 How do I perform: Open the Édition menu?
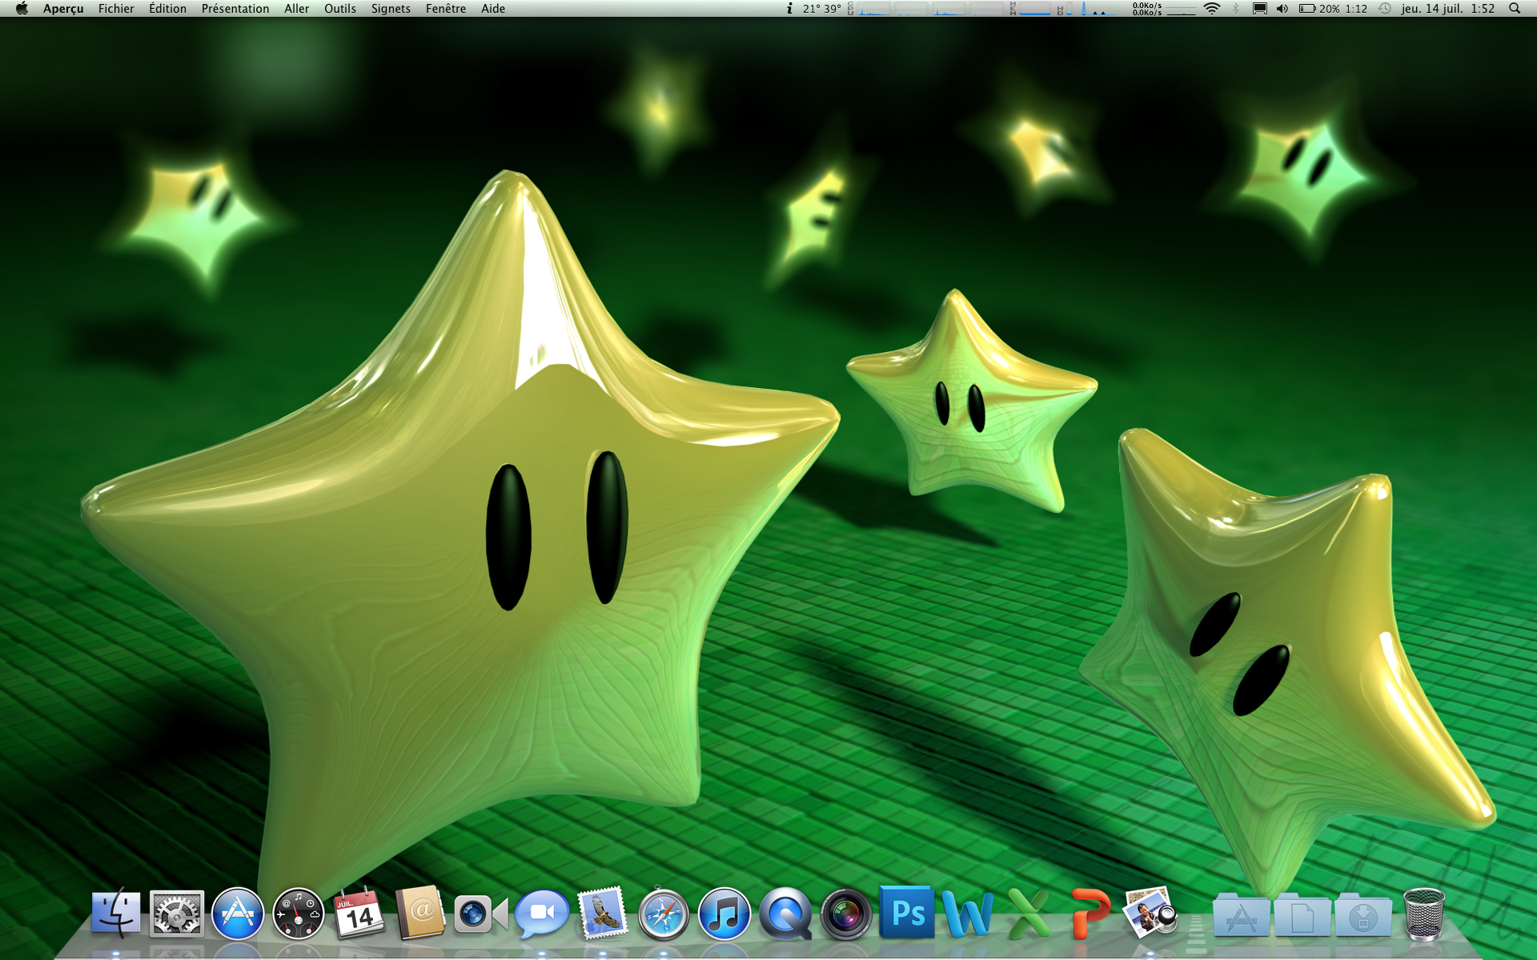point(167,9)
